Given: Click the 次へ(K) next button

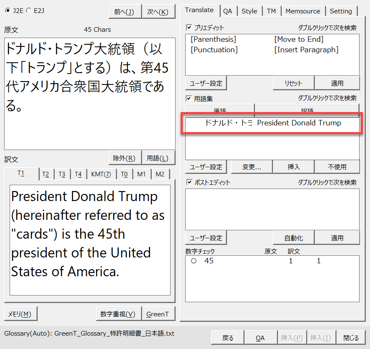Looking at the screenshot, I should (x=158, y=12).
